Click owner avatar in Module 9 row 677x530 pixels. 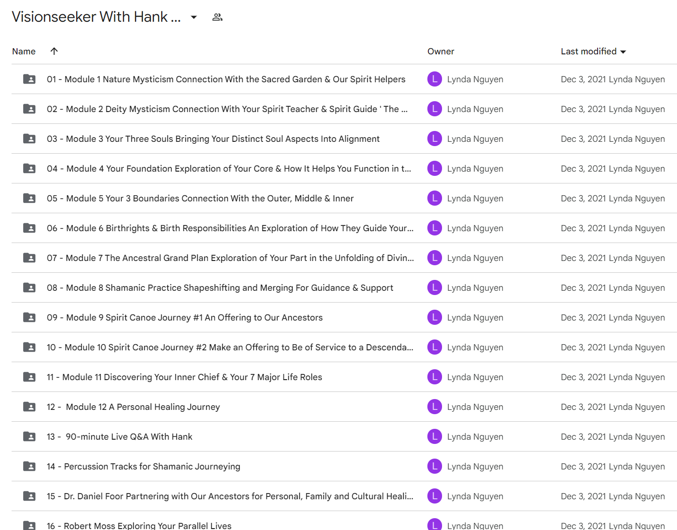tap(434, 317)
